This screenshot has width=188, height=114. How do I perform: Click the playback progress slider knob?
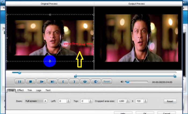point(20,72)
